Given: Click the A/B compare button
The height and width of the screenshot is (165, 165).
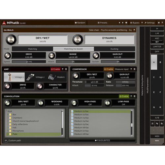Looking at the screenshot, I should click(x=157, y=118).
